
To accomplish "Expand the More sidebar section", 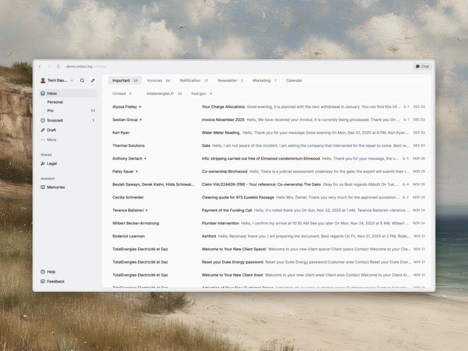I will tap(51, 140).
